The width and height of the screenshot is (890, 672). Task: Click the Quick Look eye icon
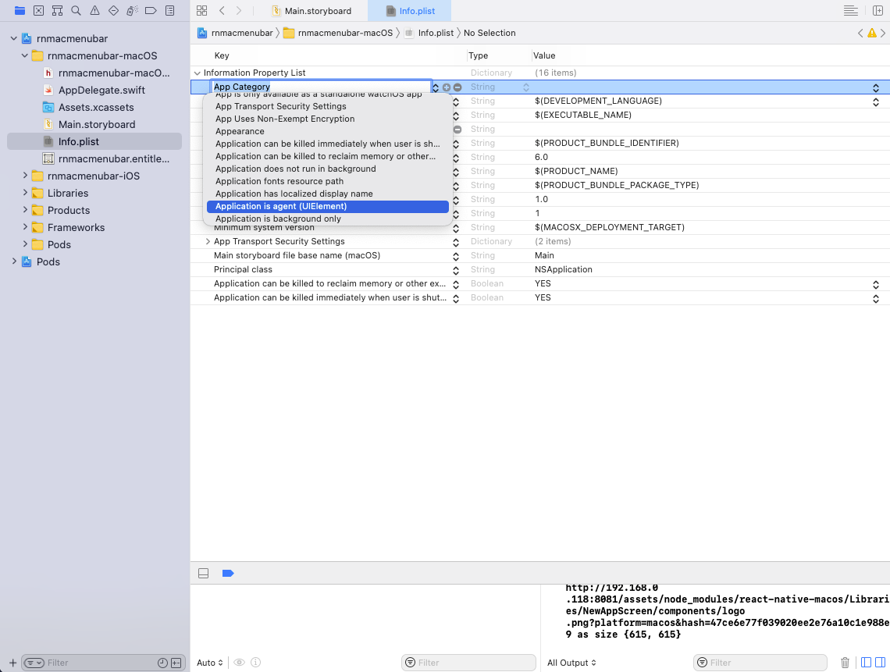tap(240, 663)
